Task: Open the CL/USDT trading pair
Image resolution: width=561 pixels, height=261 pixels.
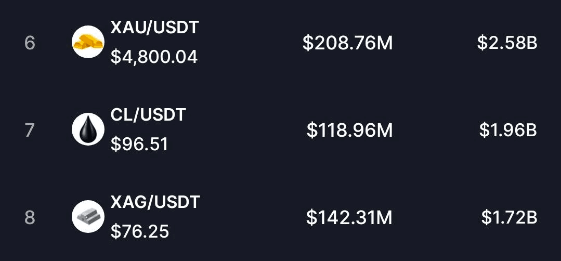Action: point(148,115)
